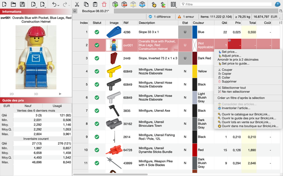
Task: Click the Yellow color swatch in row 4
Action: [195, 71]
